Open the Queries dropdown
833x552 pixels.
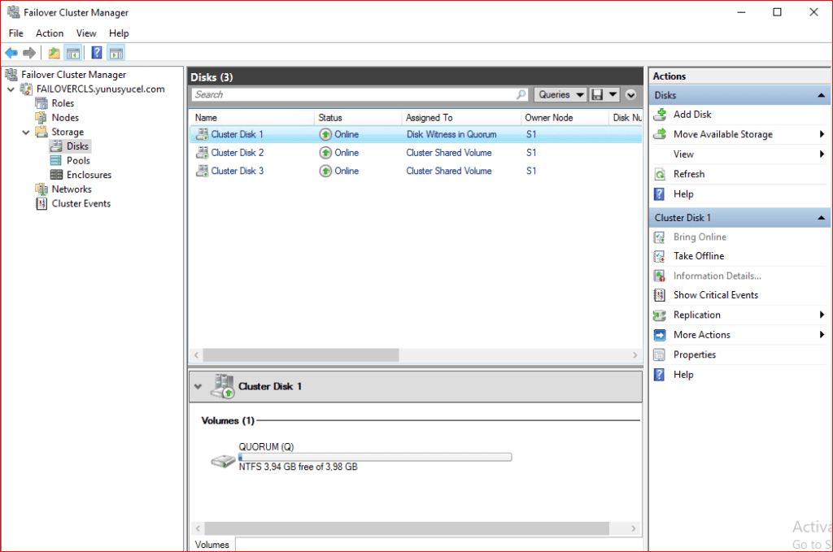pyautogui.click(x=560, y=94)
